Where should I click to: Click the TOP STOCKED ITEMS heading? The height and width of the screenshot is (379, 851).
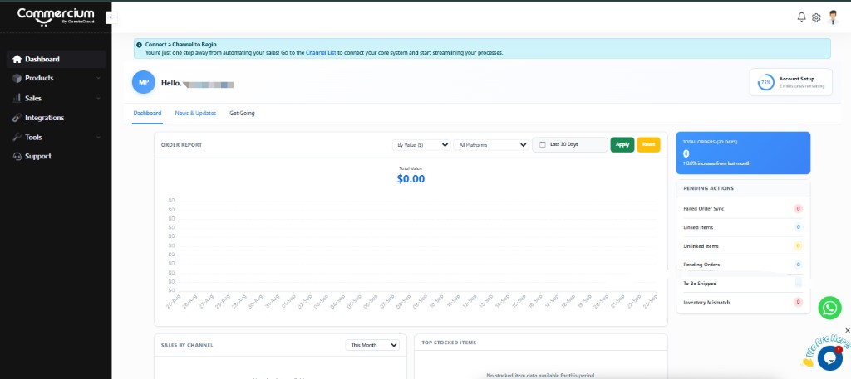point(449,343)
